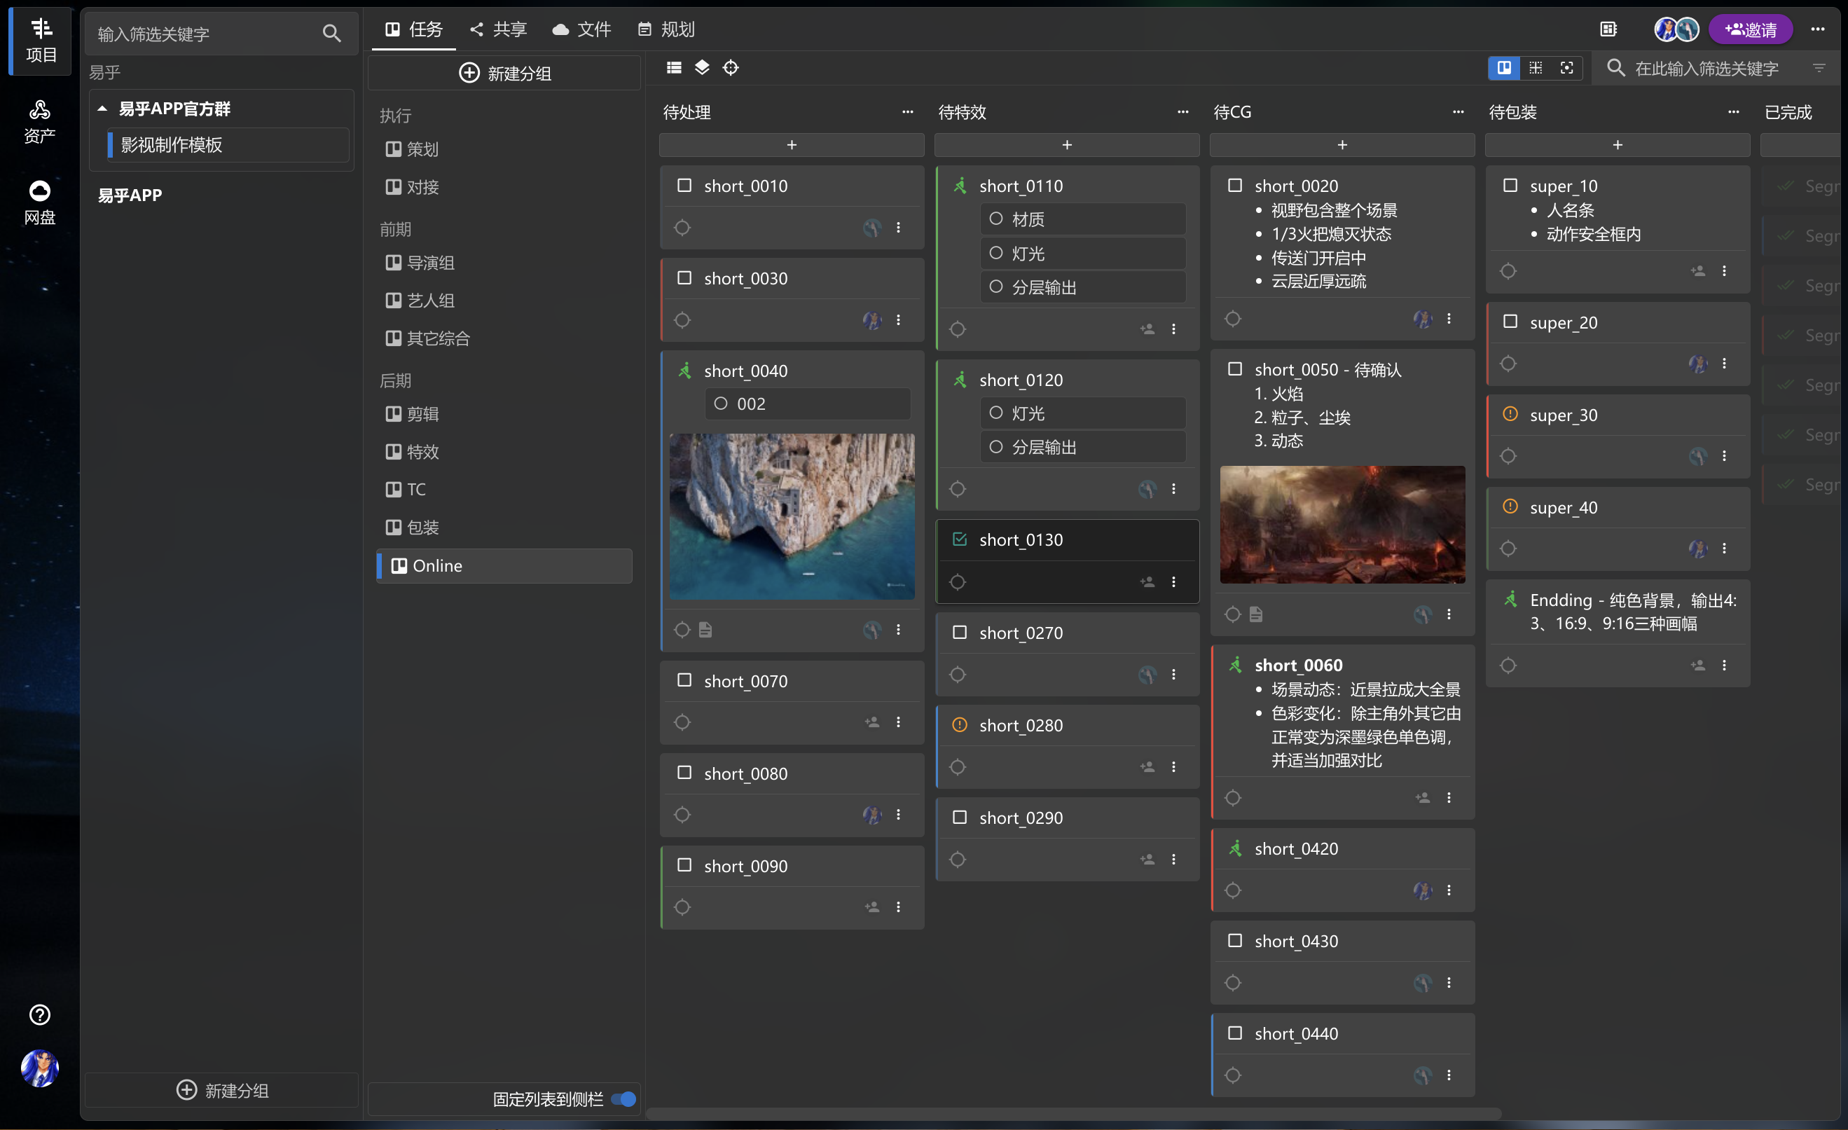Open the 待特效 column options menu
The image size is (1848, 1130).
(1182, 111)
